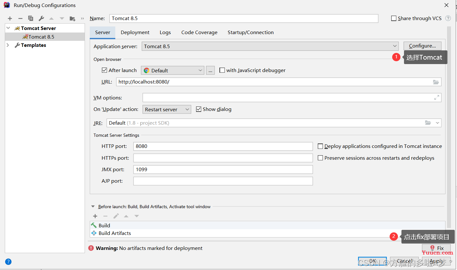Click the right-side vertical scrollbar
This screenshot has height=270, width=457.
(449, 127)
